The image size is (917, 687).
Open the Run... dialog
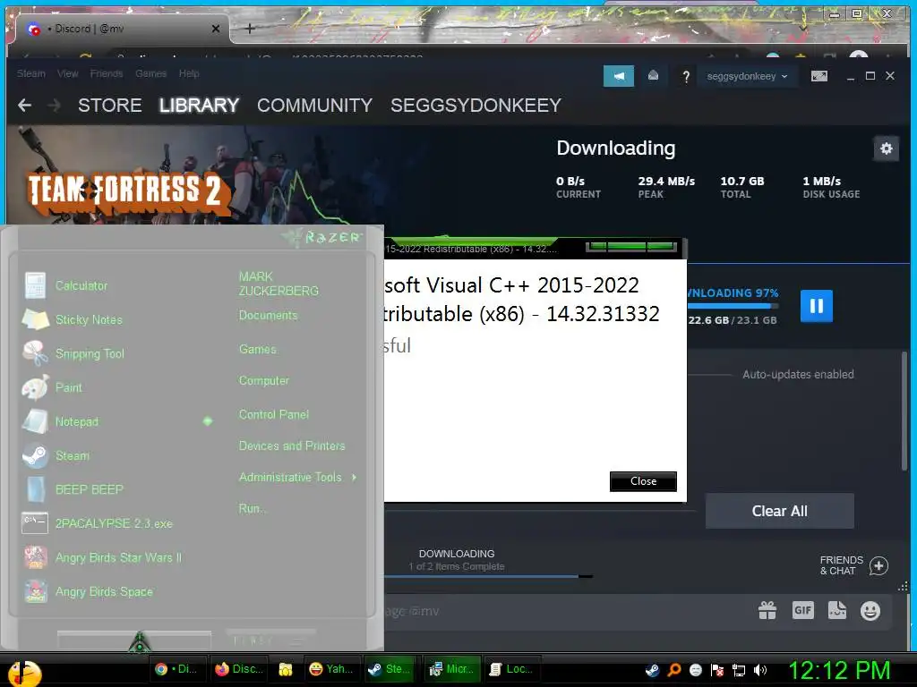point(252,509)
